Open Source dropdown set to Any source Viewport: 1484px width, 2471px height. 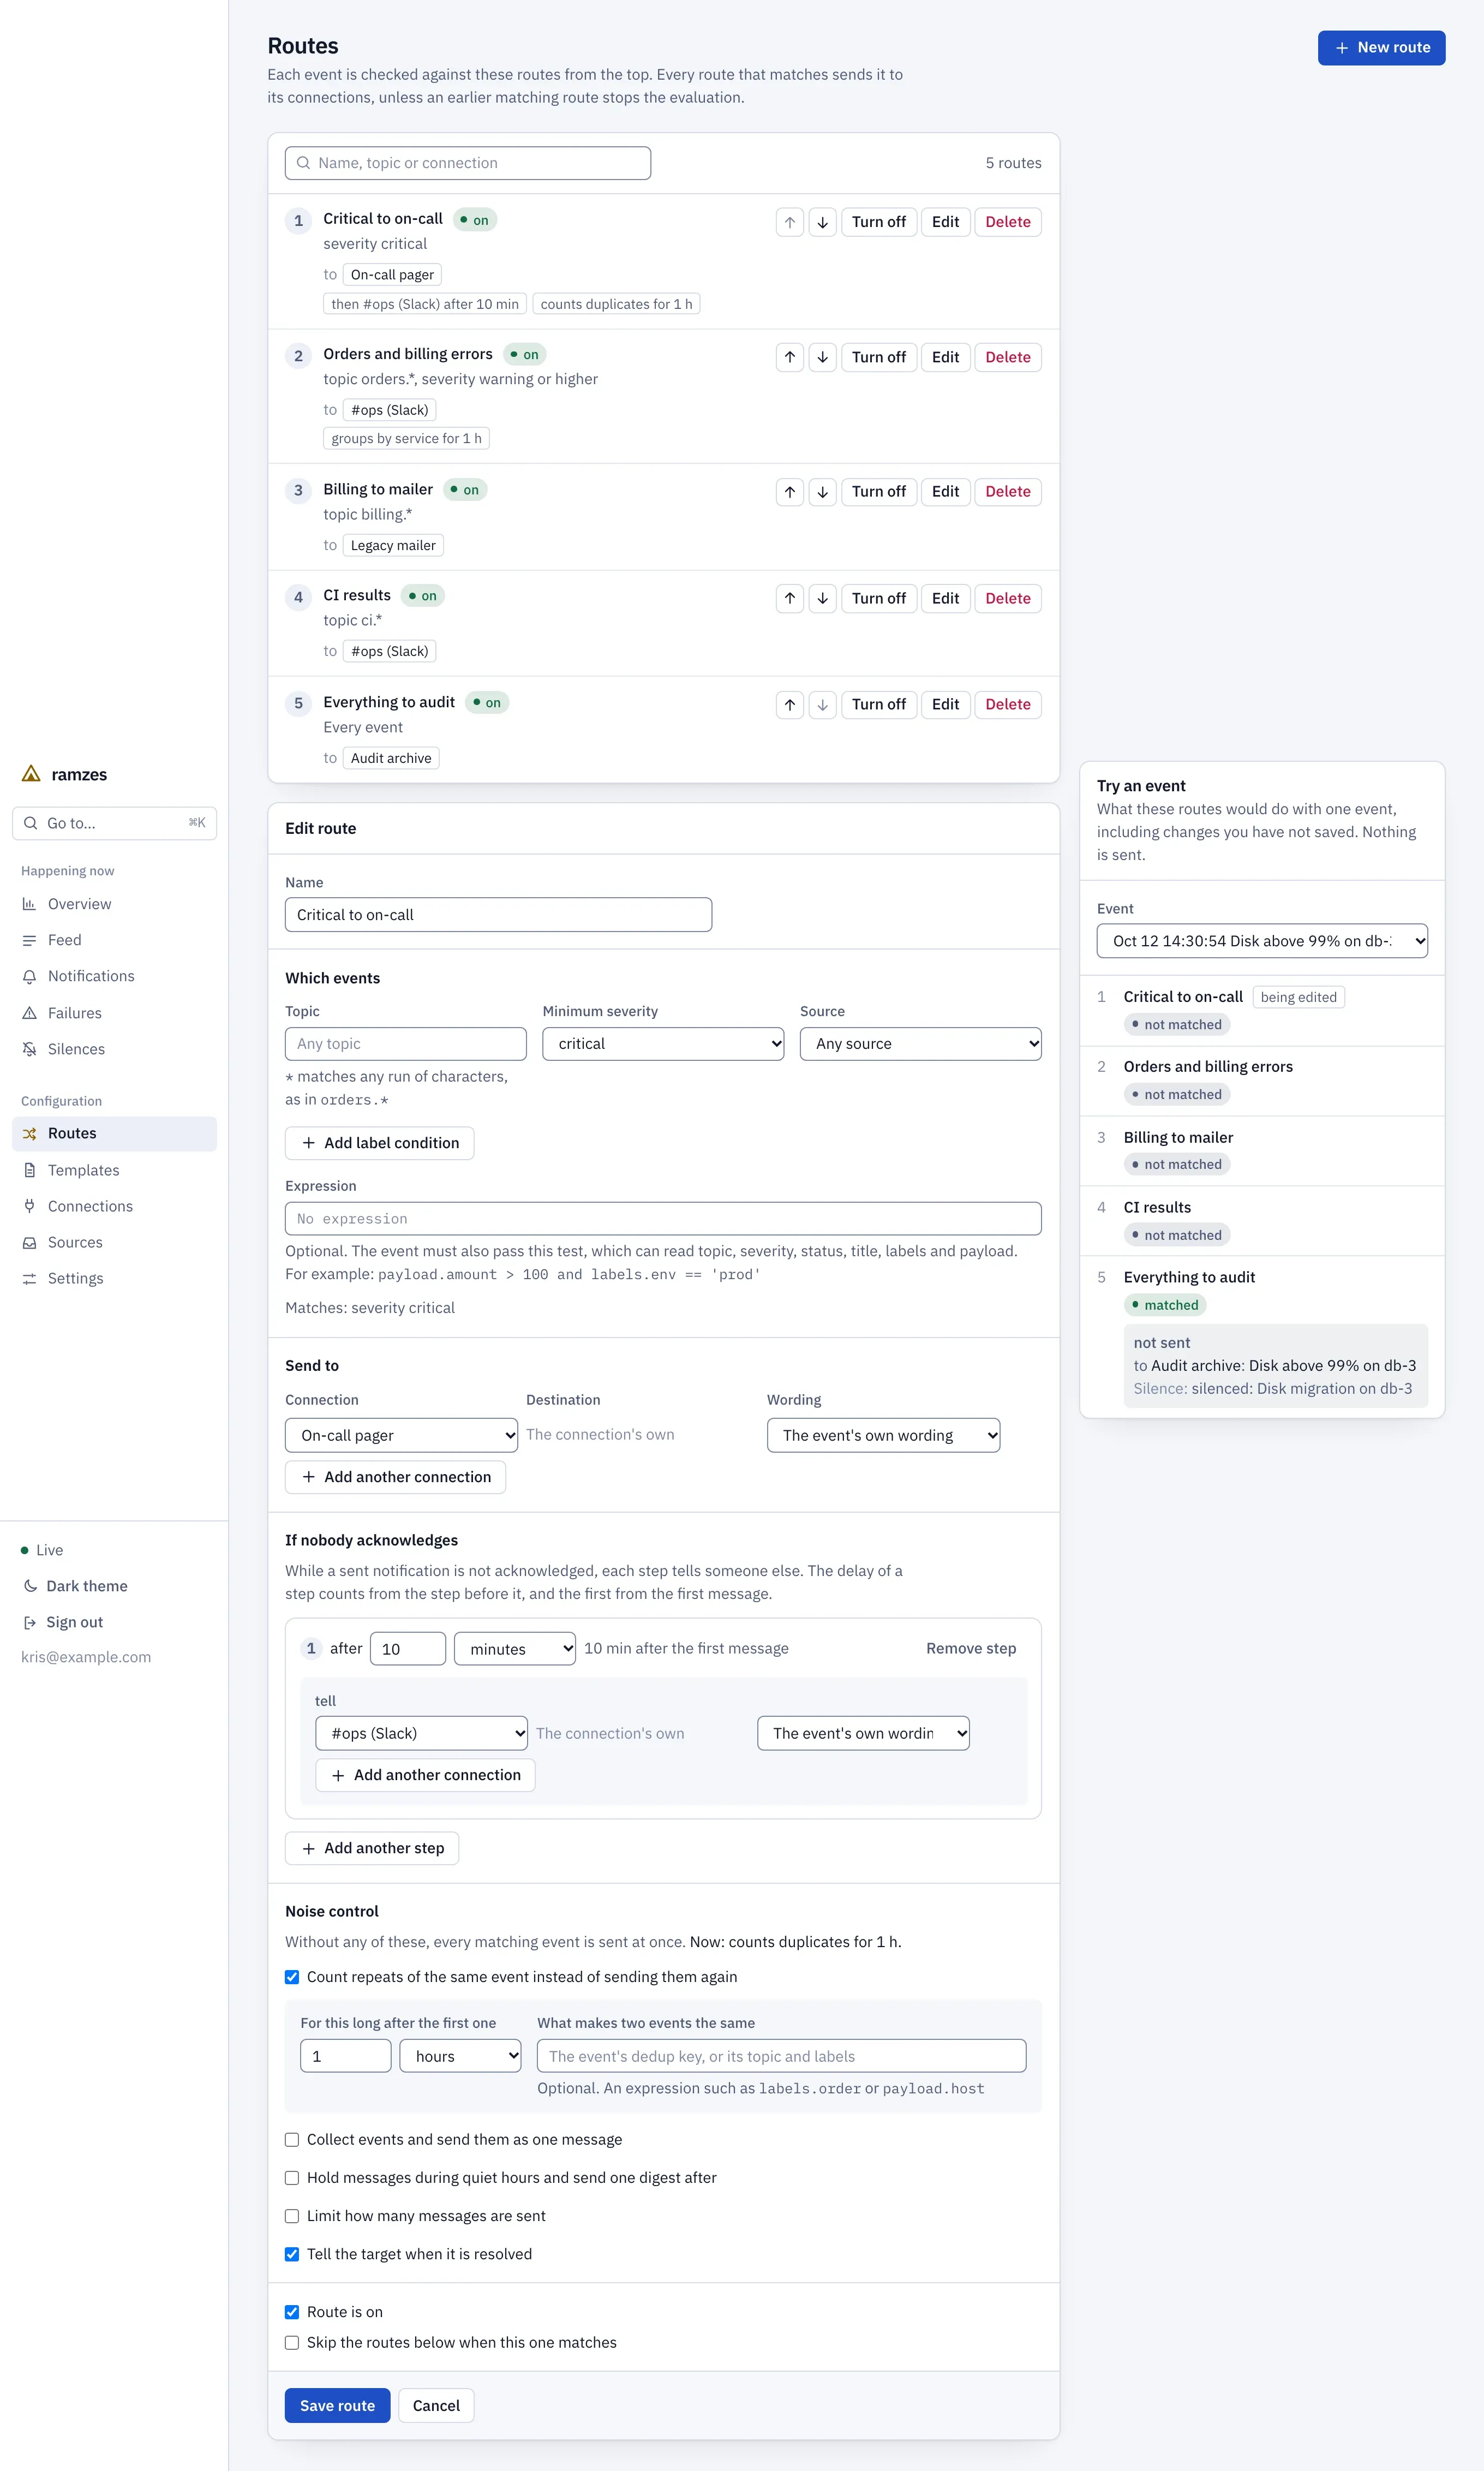pyautogui.click(x=920, y=1044)
